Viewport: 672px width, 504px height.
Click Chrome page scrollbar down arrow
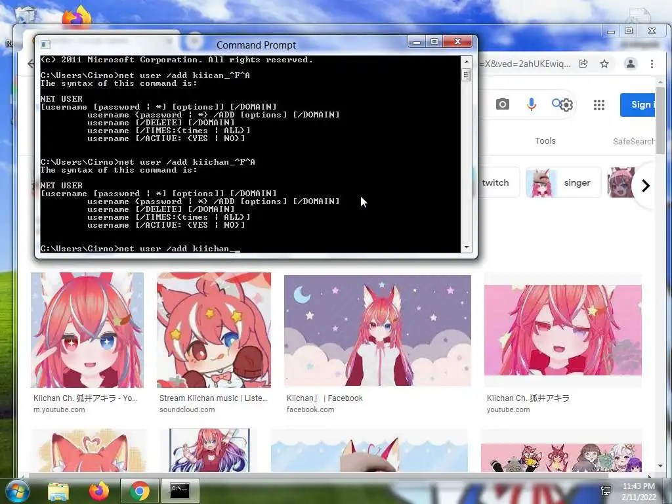tap(660, 466)
